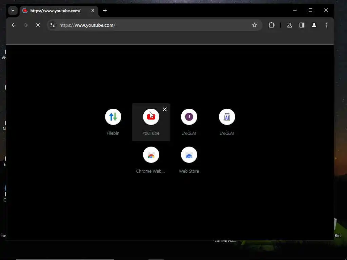This screenshot has height=260, width=347.
Task: Open the Web Store shortcut tile
Action: [x=189, y=160]
